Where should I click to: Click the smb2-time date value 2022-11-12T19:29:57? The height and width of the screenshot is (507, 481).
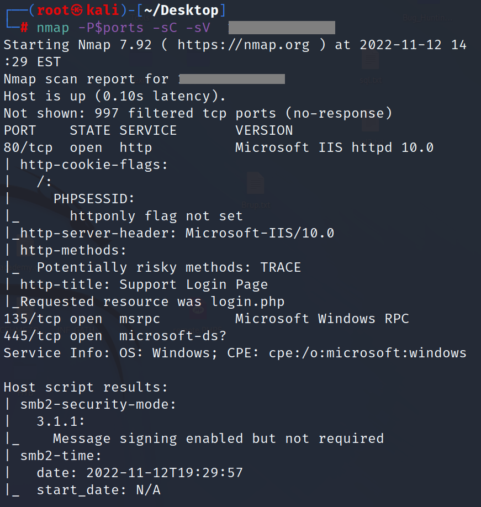click(x=165, y=473)
